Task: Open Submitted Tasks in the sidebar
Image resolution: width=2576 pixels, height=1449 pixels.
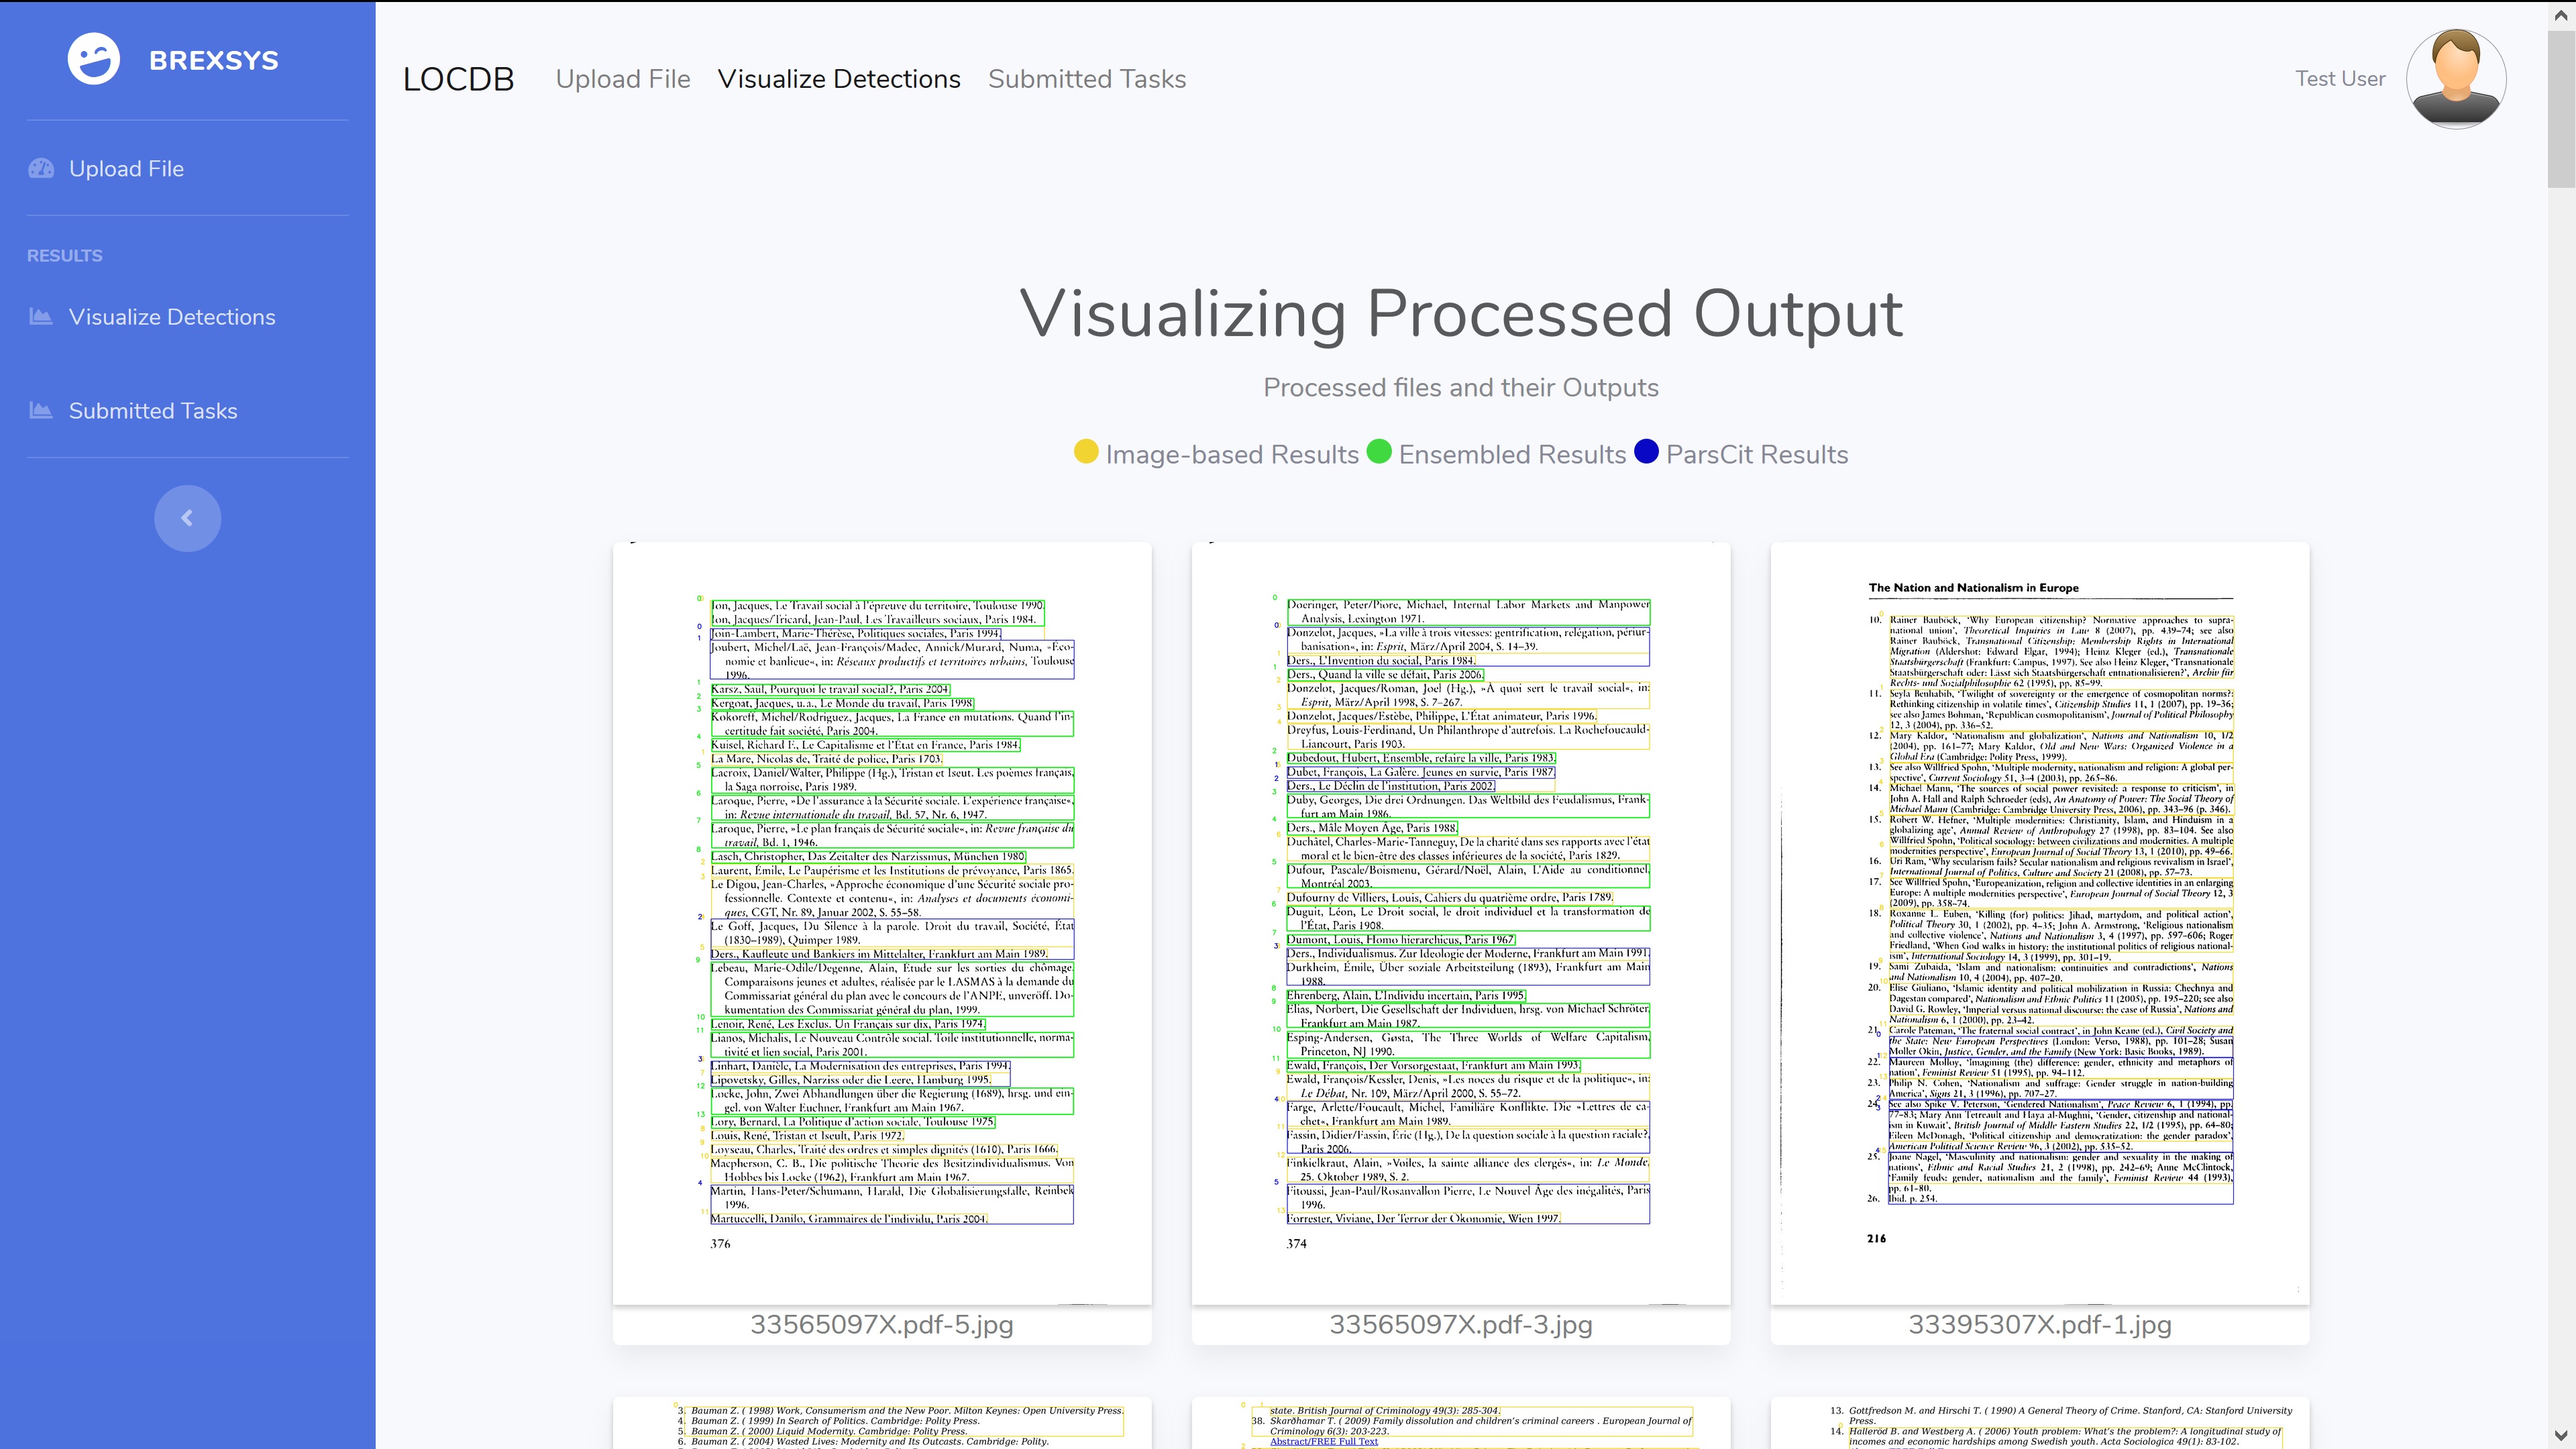Action: 153,411
